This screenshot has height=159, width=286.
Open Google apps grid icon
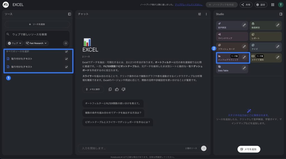(273, 5)
